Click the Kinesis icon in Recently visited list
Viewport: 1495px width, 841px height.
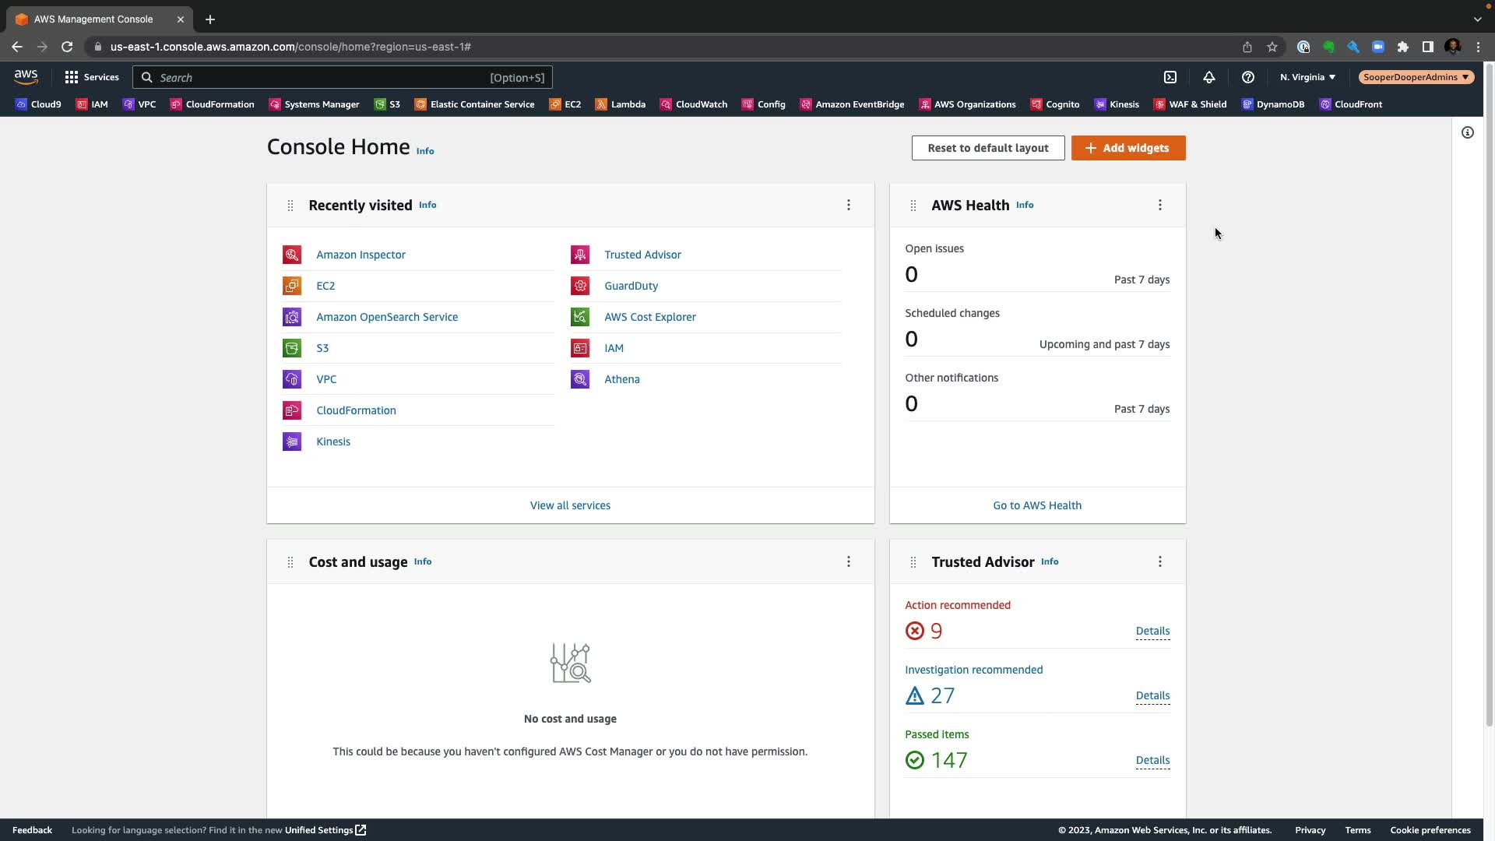(x=292, y=442)
